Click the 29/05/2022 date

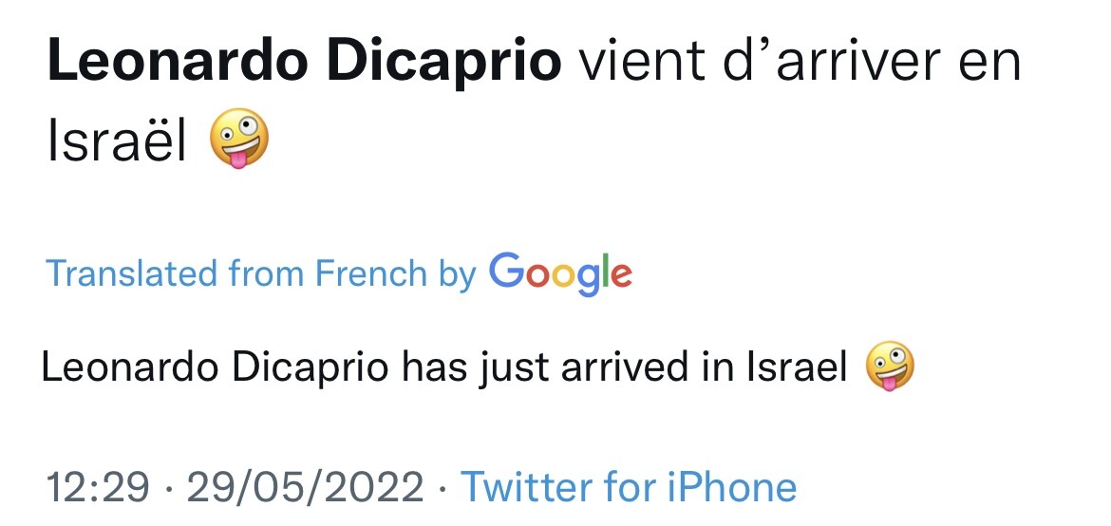(x=305, y=487)
